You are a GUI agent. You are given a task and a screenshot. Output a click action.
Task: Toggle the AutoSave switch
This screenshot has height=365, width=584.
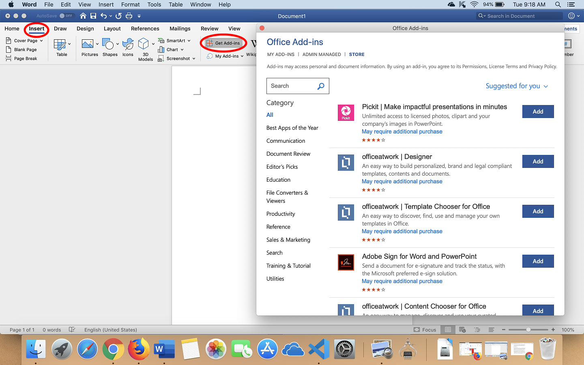tap(66, 16)
